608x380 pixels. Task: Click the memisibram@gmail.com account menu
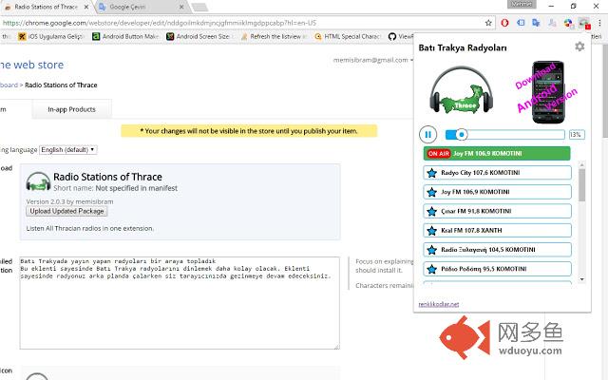click(x=373, y=60)
